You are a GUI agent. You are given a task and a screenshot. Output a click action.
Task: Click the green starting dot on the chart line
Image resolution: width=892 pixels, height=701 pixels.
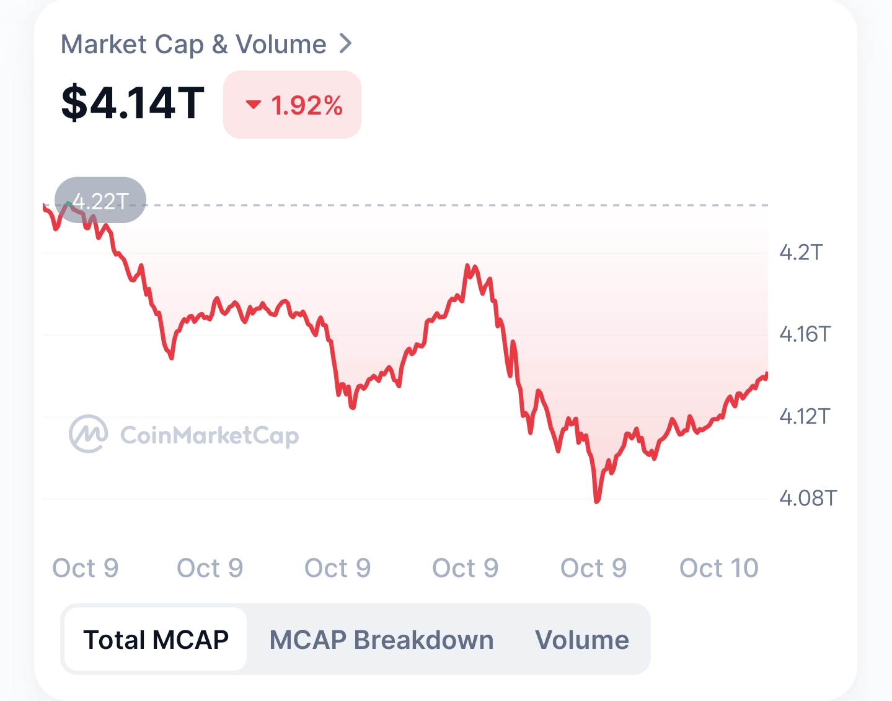(x=68, y=203)
